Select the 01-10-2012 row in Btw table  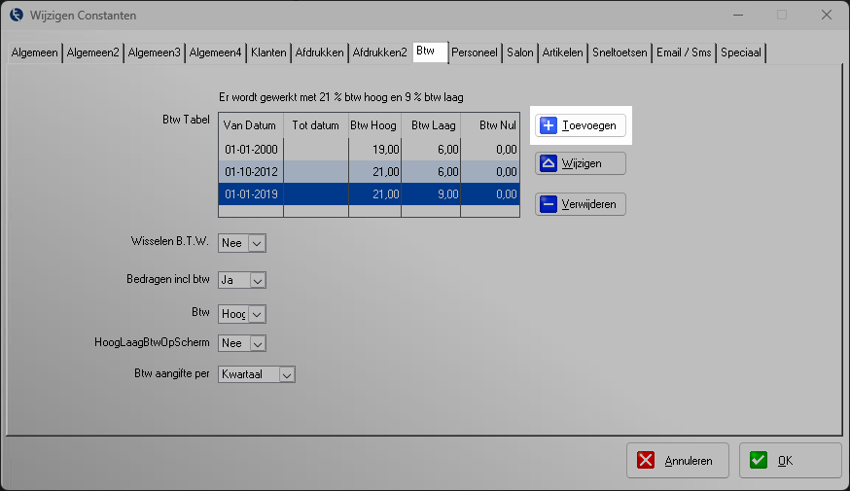tap(250, 171)
